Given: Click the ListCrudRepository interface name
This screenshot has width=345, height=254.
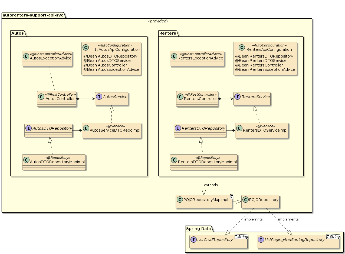Looking at the screenshot, I should tap(215, 239).
